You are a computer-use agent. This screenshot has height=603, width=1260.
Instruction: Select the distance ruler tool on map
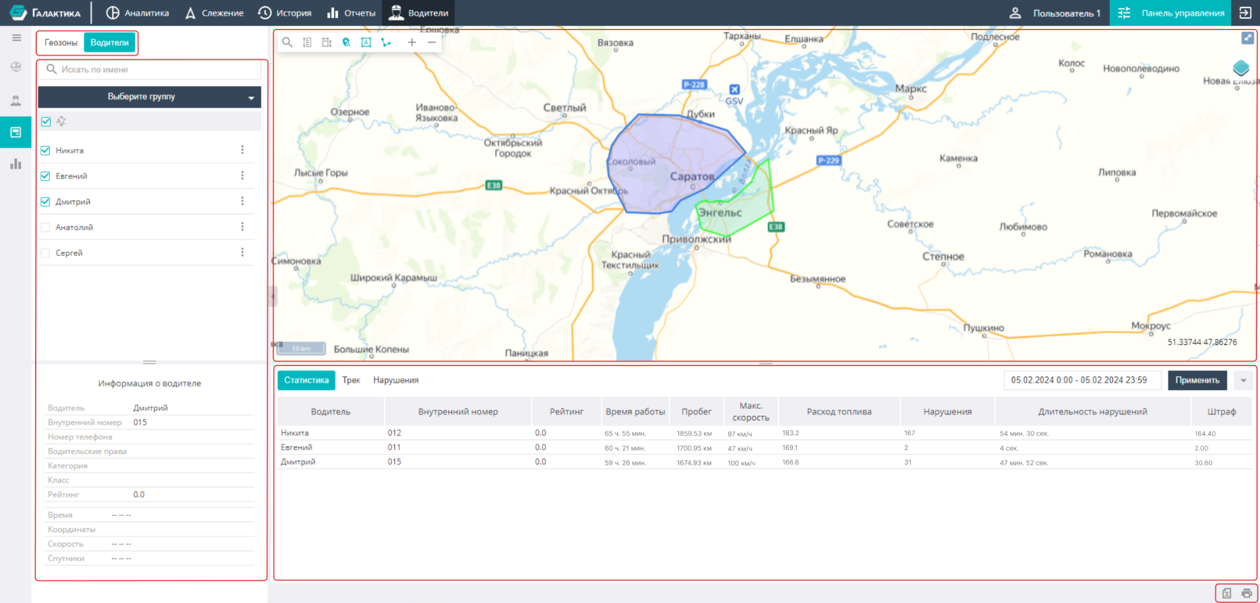click(x=307, y=42)
